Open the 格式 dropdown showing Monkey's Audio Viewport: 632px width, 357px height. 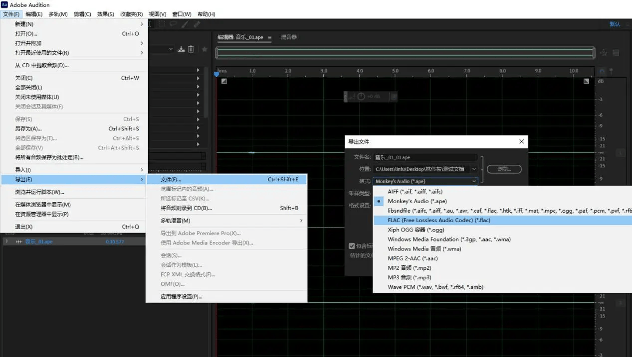(425, 181)
